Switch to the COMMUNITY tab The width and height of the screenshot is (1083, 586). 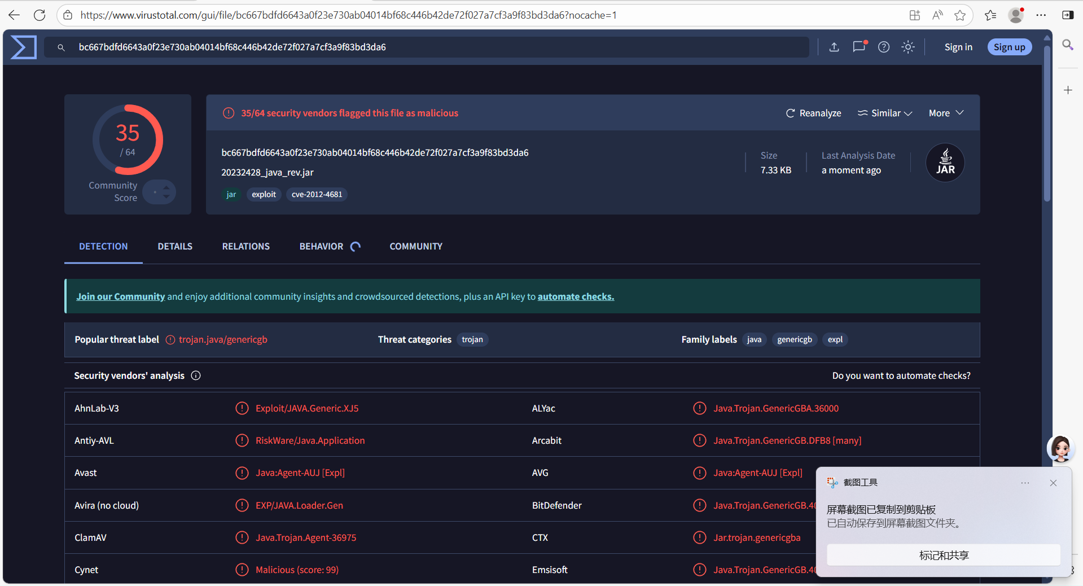416,246
